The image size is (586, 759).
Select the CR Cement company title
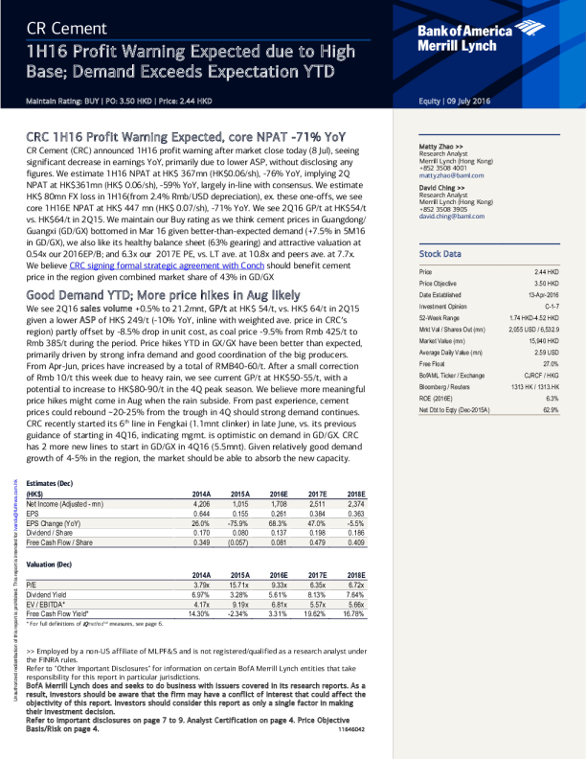[x=66, y=29]
